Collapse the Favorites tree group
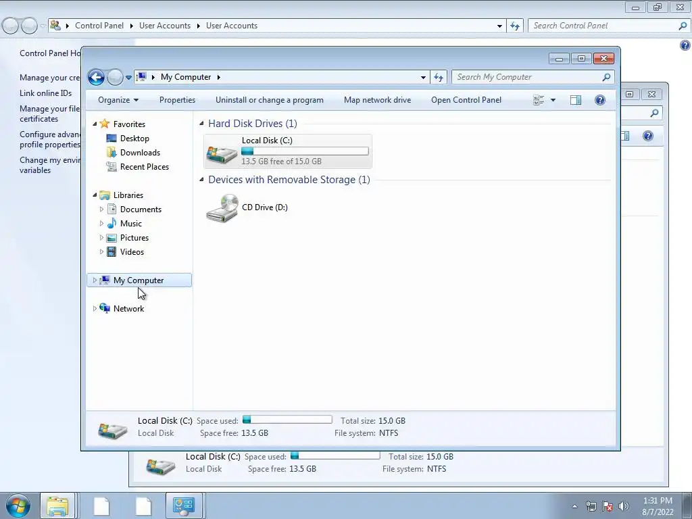 [95, 124]
